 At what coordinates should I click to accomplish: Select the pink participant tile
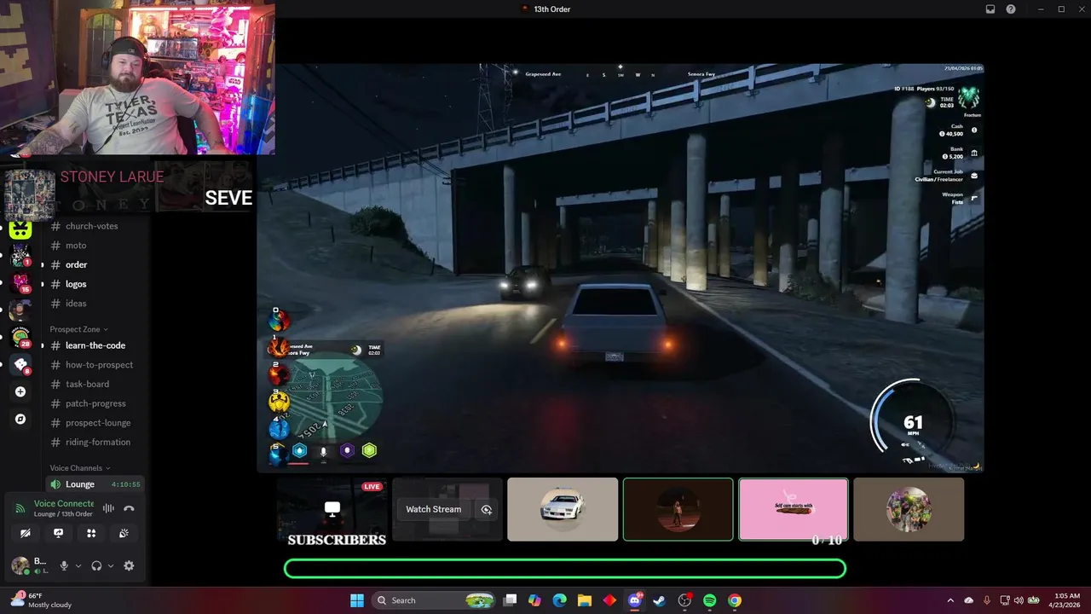(x=794, y=509)
